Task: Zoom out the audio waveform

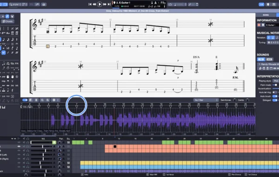Action: 42,100
